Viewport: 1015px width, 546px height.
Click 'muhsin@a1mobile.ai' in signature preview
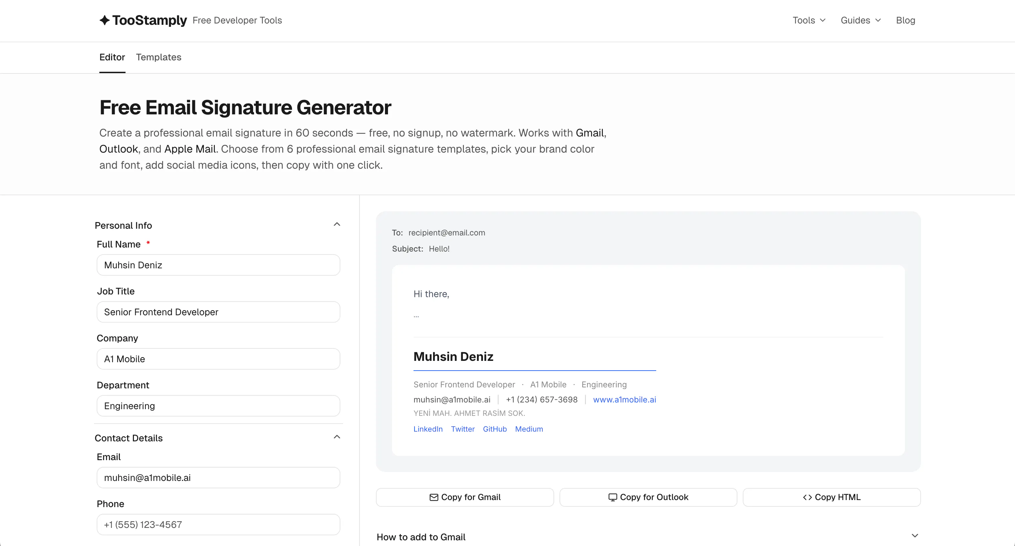click(x=452, y=399)
